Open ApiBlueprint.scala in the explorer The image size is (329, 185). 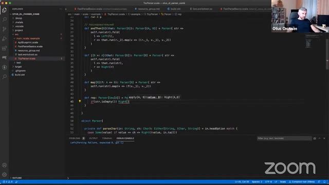[x=28, y=42]
